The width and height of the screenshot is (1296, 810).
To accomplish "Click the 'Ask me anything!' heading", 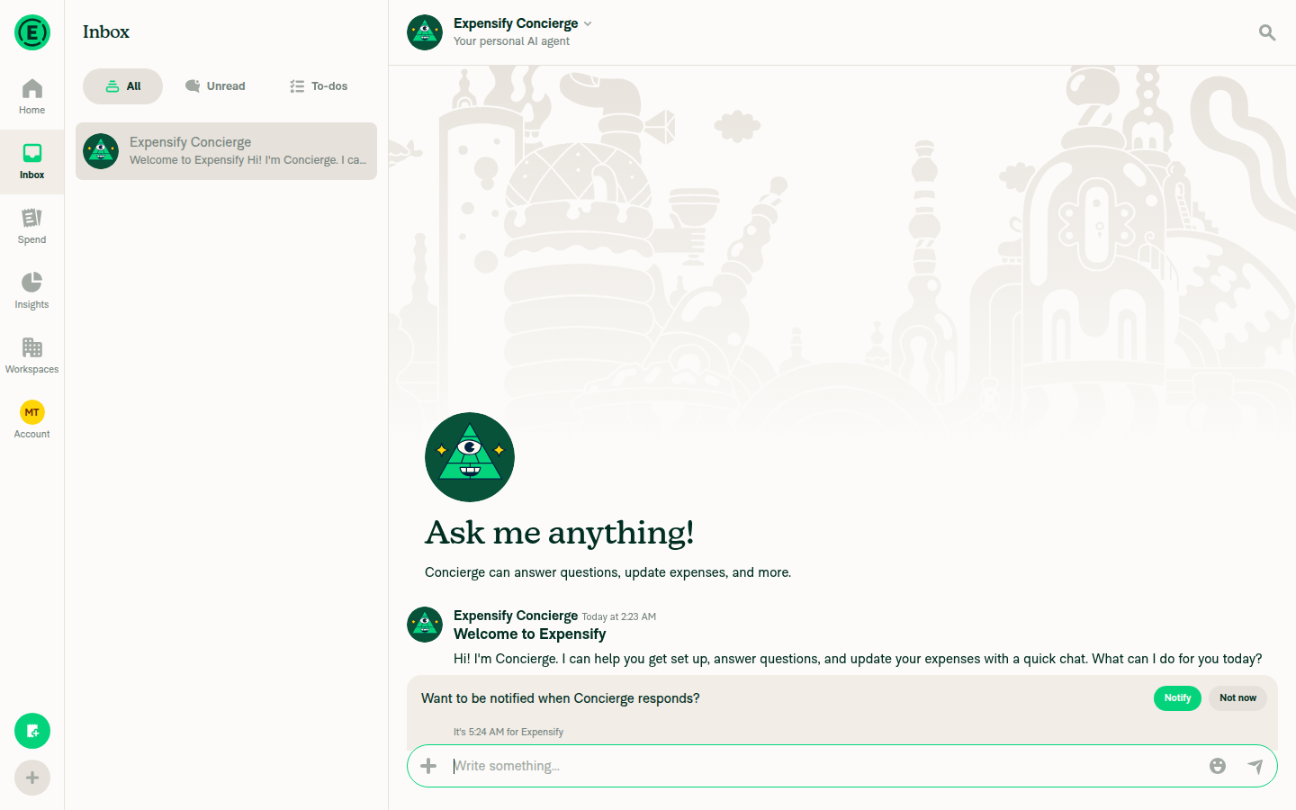I will [x=559, y=533].
